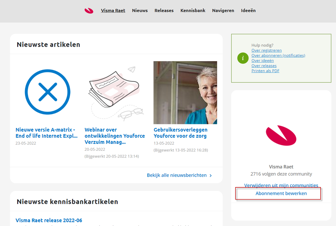
Task: Open the Visma Raet menu item
Action: point(113,10)
